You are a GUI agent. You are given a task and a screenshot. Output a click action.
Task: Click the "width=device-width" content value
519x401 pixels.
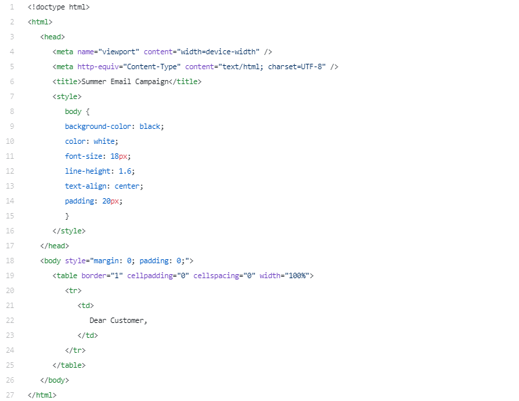pyautogui.click(x=218, y=52)
